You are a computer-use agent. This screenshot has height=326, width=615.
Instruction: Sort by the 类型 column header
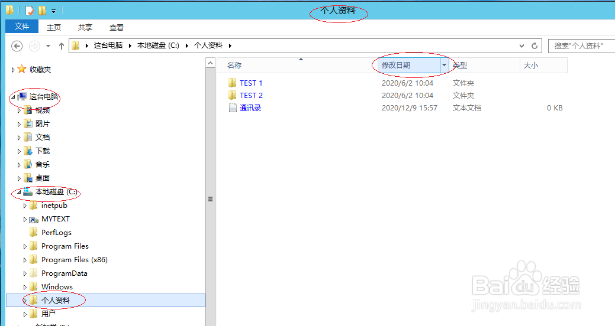[460, 66]
